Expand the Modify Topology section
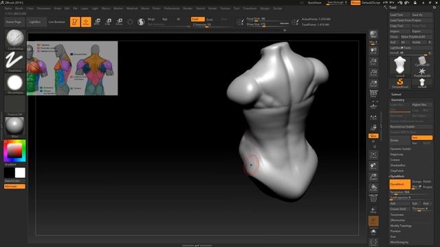The image size is (440, 247). click(401, 226)
